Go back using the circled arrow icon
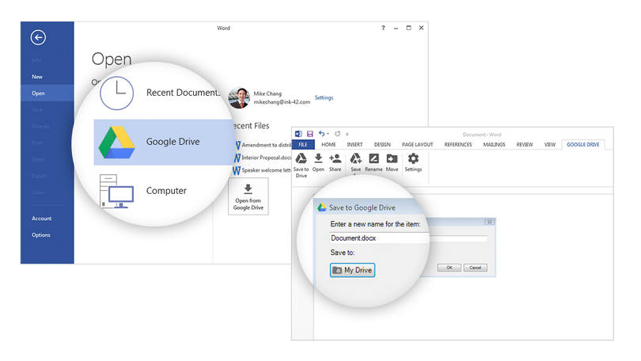 [x=38, y=38]
